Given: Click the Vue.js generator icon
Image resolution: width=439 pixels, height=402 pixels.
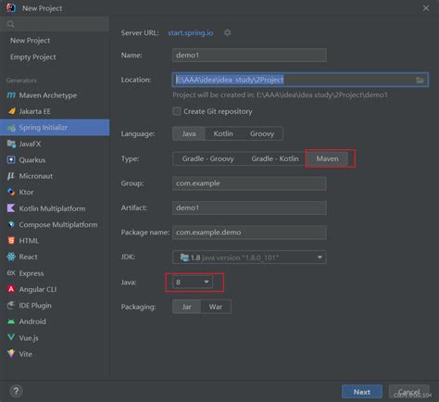Looking at the screenshot, I should coord(11,337).
